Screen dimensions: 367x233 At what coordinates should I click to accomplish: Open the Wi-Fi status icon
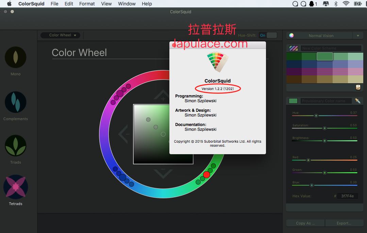346,4
